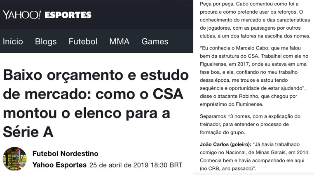Click the 25 de abril de 2019 timestamp
Viewport: 314px width, 177px height.
click(x=136, y=165)
